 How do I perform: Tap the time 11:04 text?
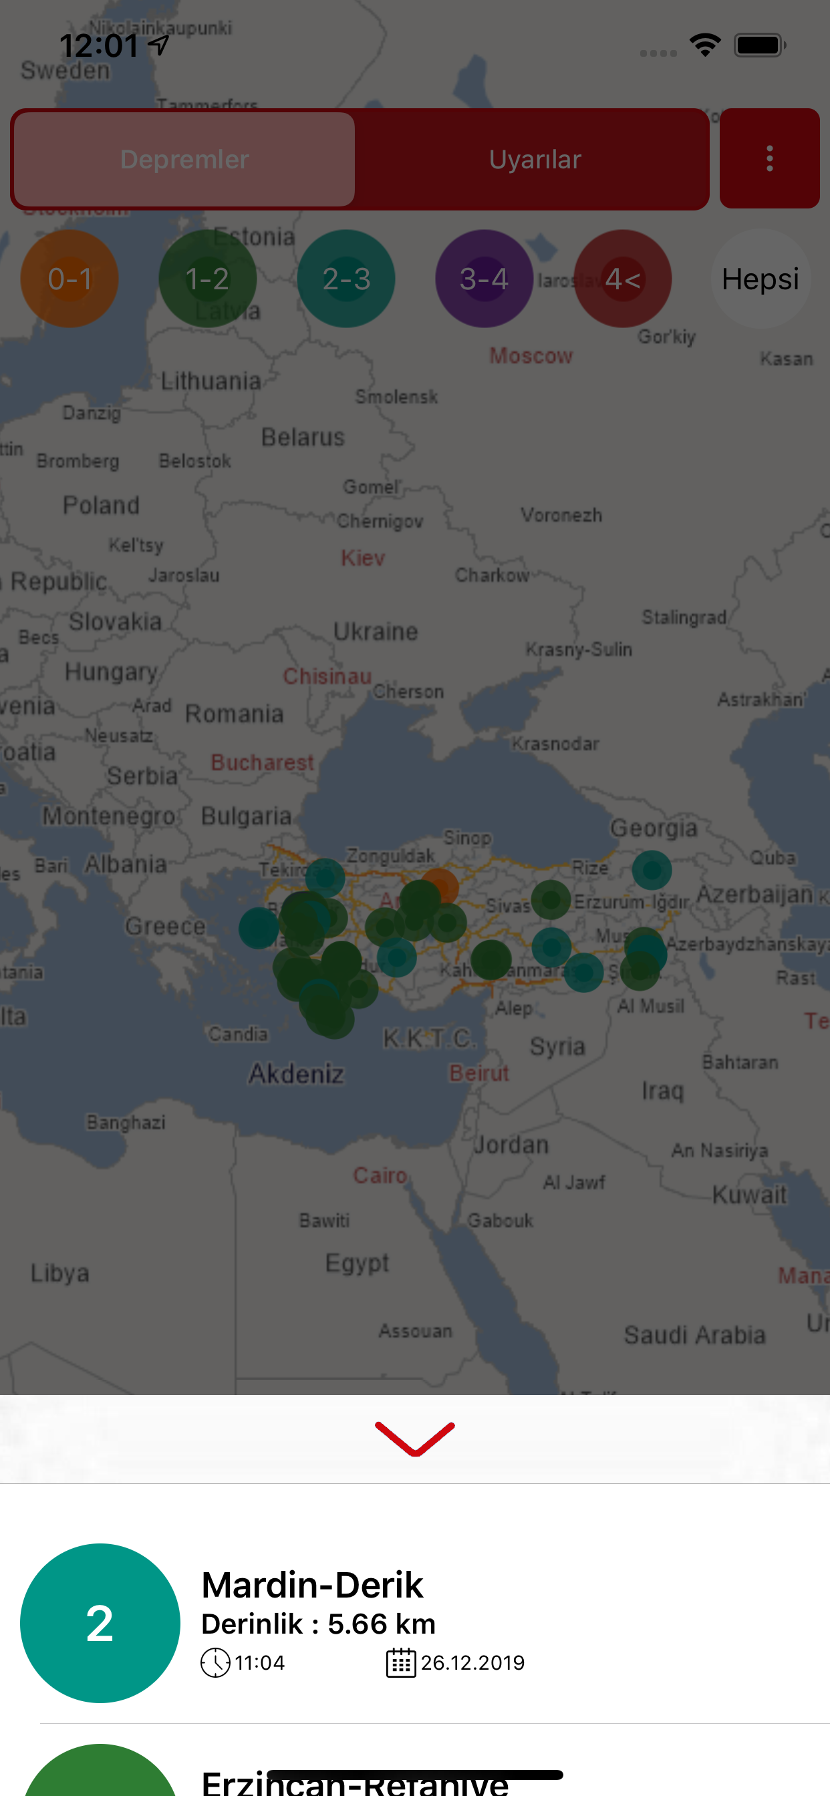[259, 1663]
